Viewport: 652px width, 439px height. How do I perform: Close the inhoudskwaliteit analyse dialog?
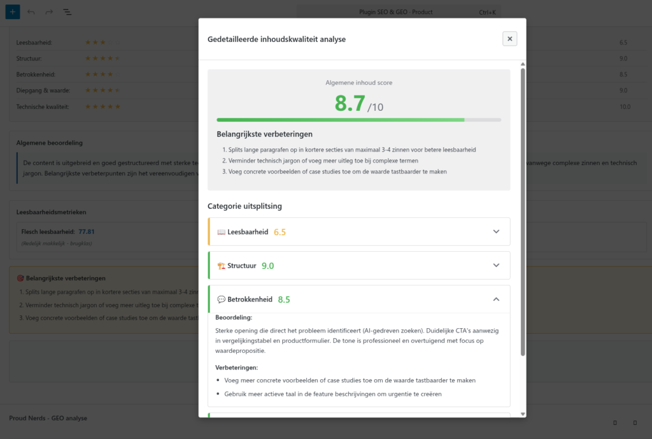[509, 38]
